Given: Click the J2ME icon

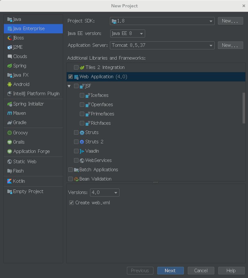Looking at the screenshot, I should click(10, 47).
